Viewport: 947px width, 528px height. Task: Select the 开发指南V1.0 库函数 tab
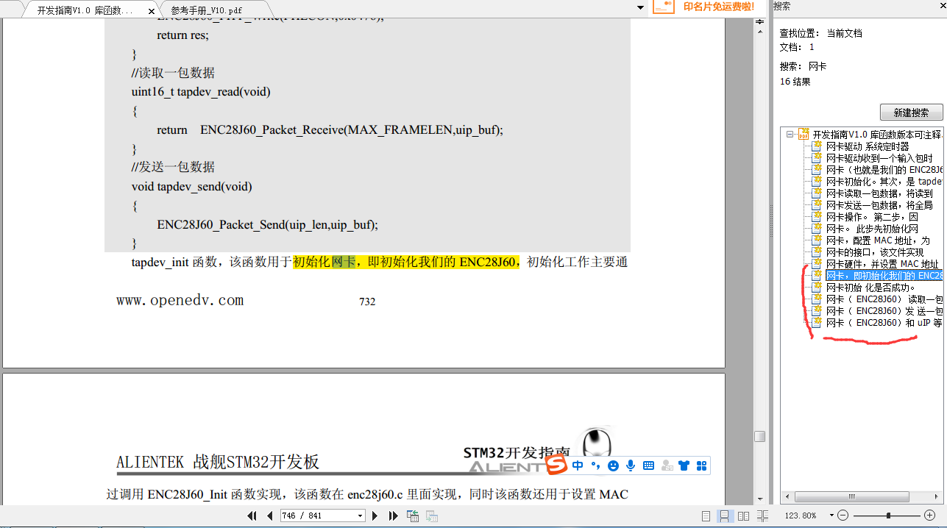click(x=85, y=10)
